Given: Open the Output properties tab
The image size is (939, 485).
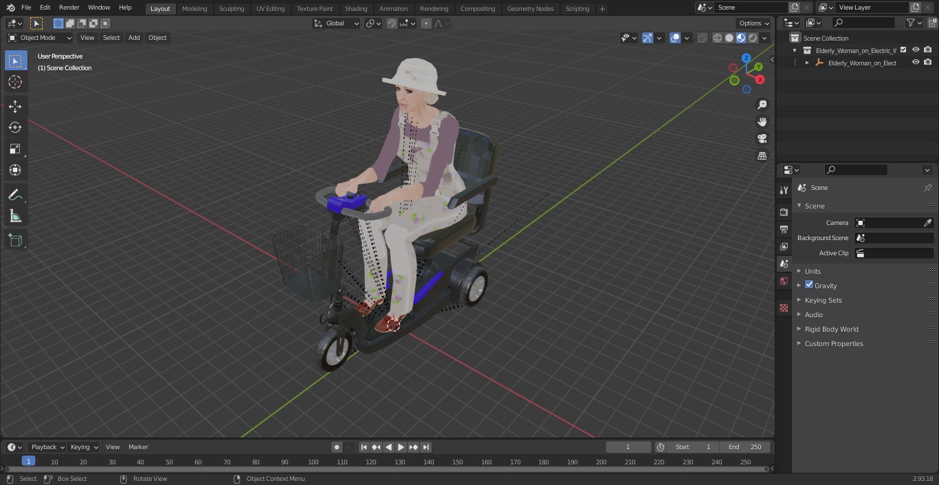Looking at the screenshot, I should coord(784,229).
